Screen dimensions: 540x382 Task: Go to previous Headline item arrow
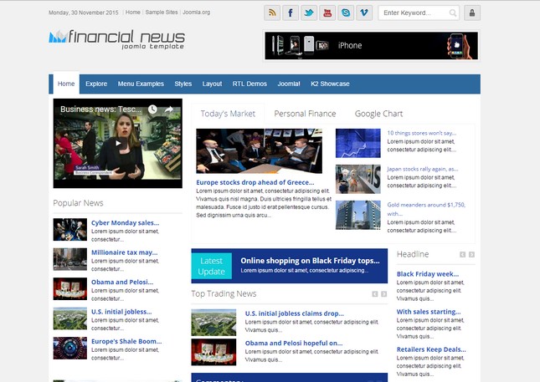point(462,254)
